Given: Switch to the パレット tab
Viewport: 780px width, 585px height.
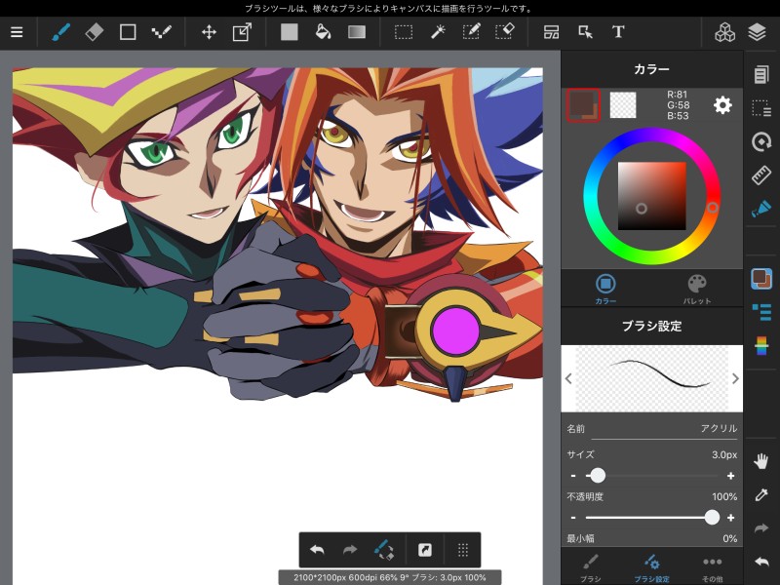Looking at the screenshot, I should (x=697, y=288).
